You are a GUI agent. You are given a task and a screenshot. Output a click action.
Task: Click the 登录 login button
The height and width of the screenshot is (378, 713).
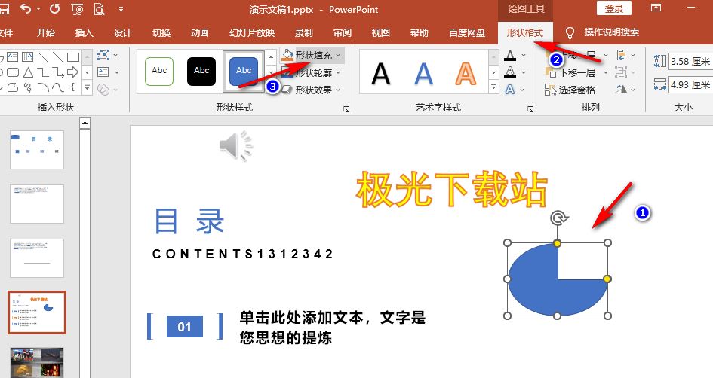coord(613,9)
